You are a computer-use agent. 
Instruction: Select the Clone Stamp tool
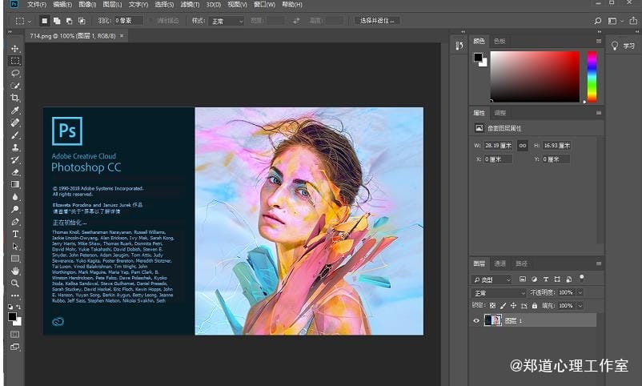(x=15, y=147)
